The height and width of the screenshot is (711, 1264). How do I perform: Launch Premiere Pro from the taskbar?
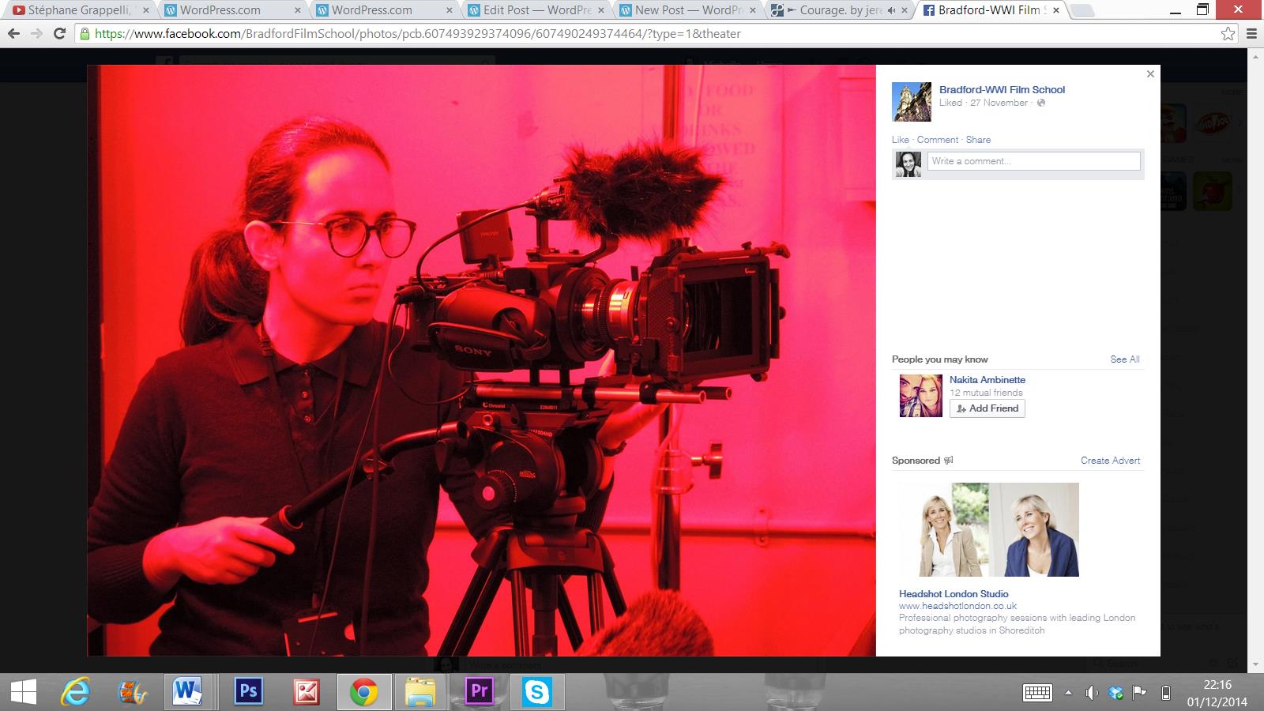(479, 692)
